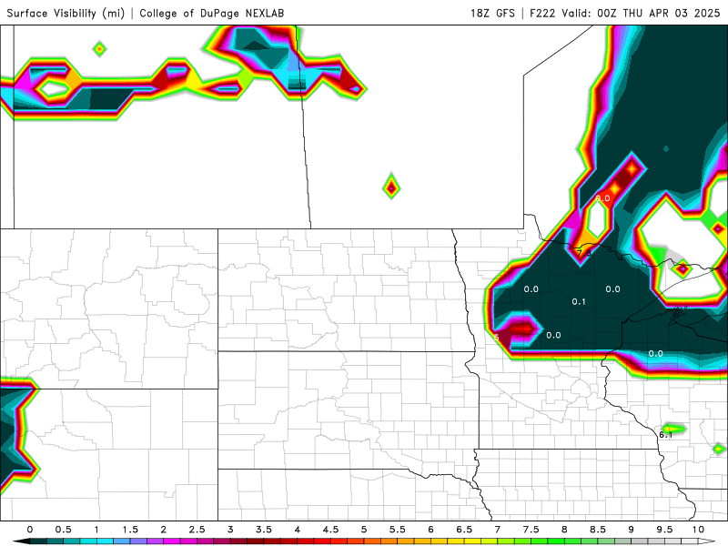Click the "3.5" label on the color scale
728x546 pixels.
(x=264, y=530)
